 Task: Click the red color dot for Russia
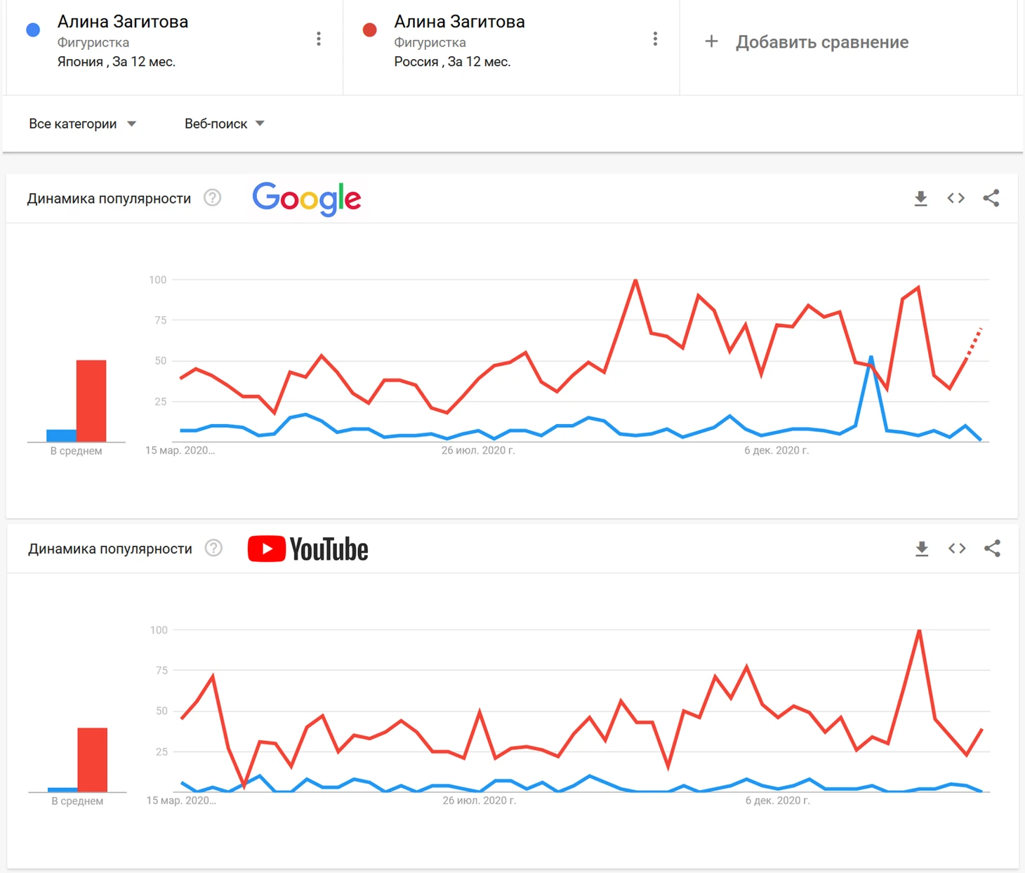(370, 29)
